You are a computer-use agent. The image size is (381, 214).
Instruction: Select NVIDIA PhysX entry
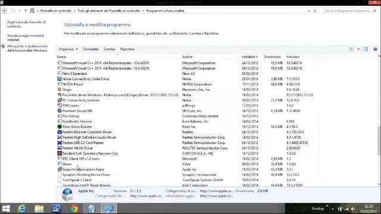(x=73, y=84)
